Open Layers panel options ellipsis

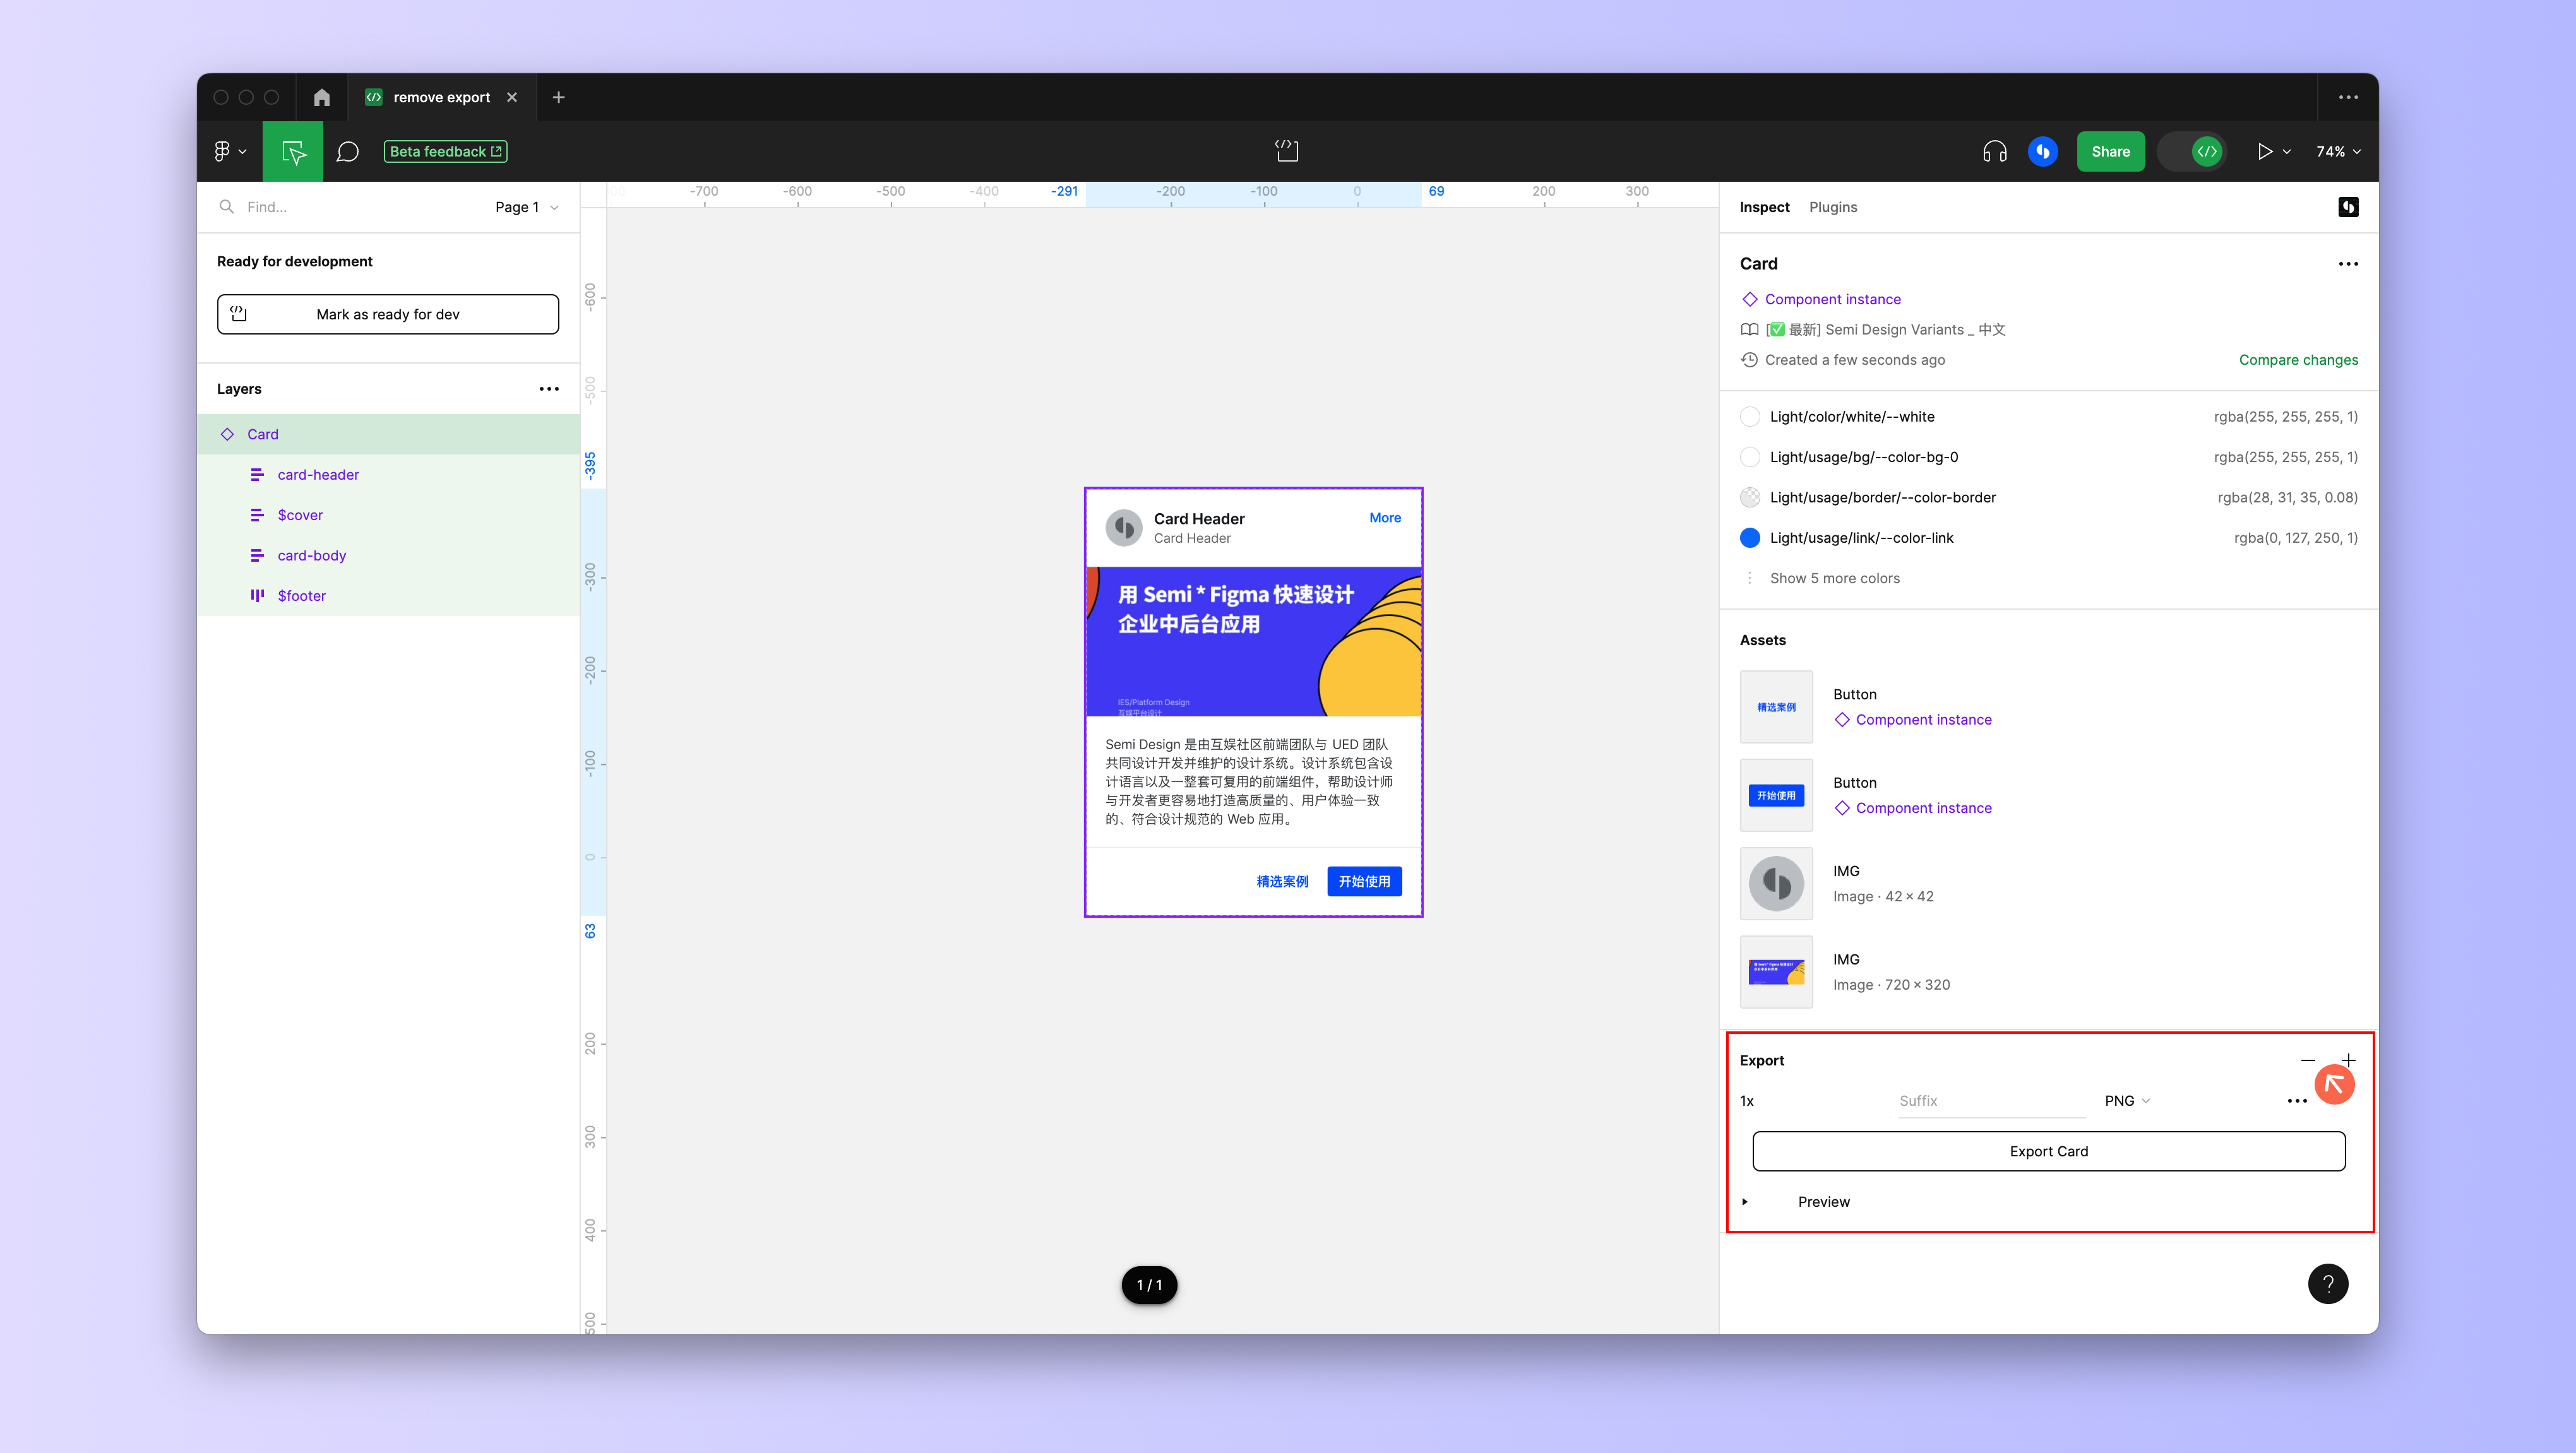pyautogui.click(x=549, y=388)
